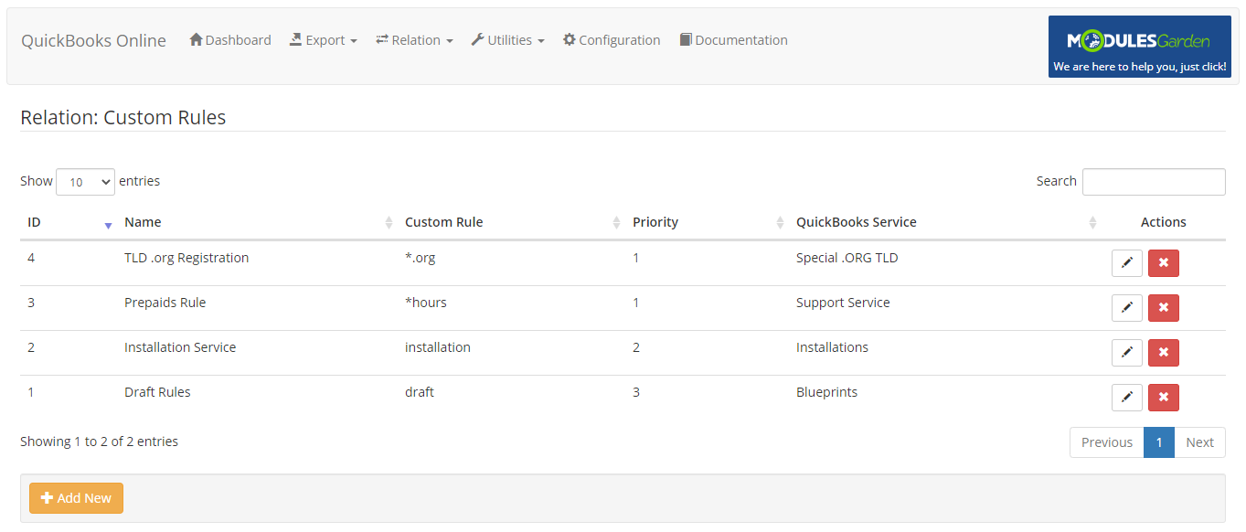Delete the Installation Service rule

pyautogui.click(x=1163, y=352)
